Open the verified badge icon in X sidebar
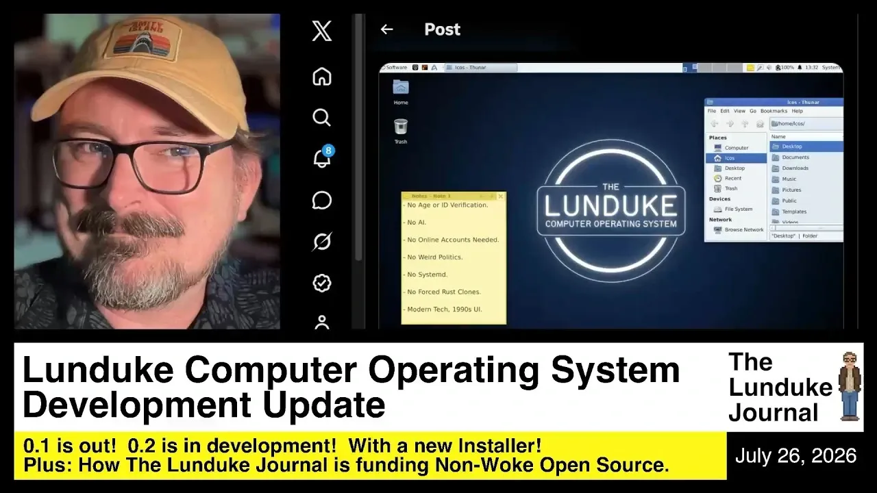Viewport: 877px width, 493px height. click(322, 283)
